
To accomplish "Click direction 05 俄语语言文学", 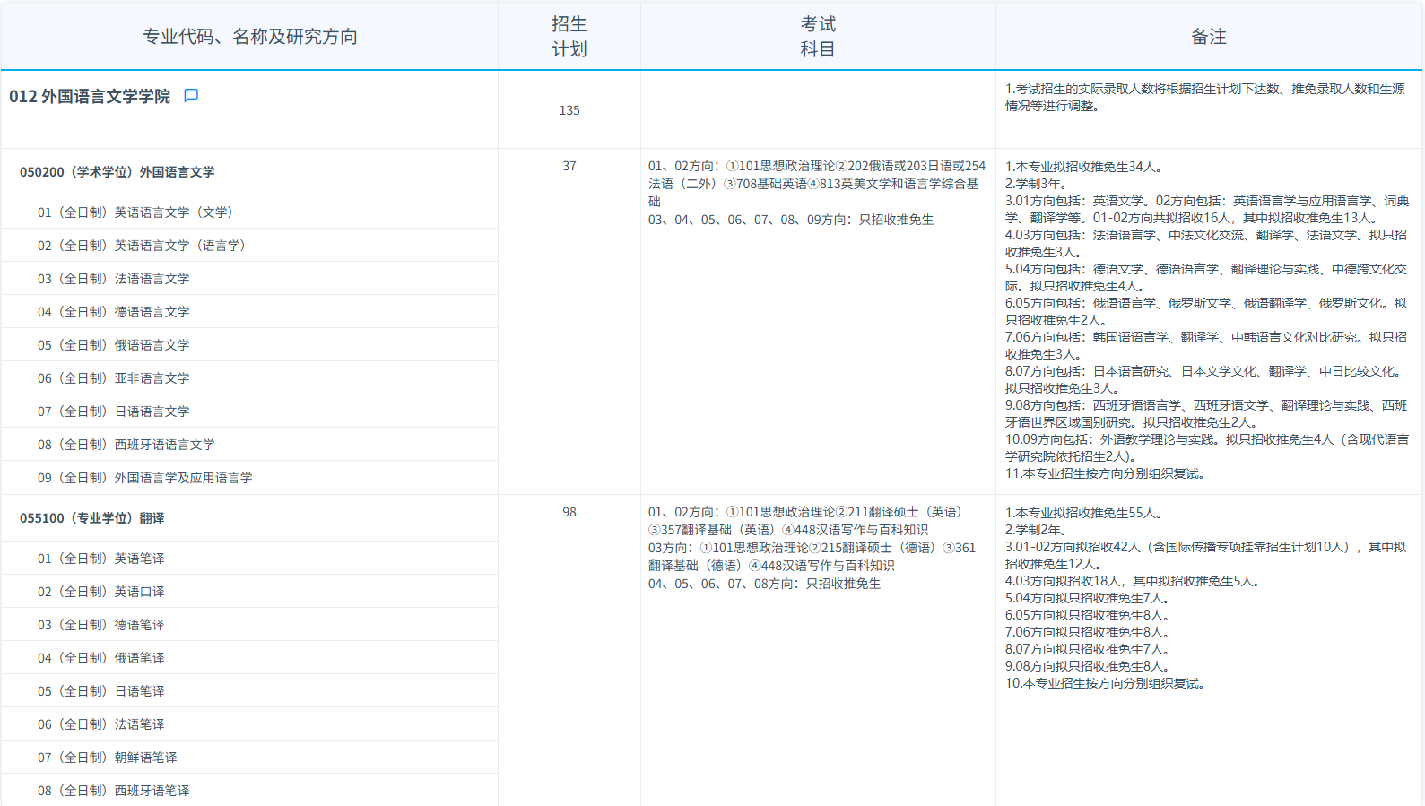I will pos(114,345).
